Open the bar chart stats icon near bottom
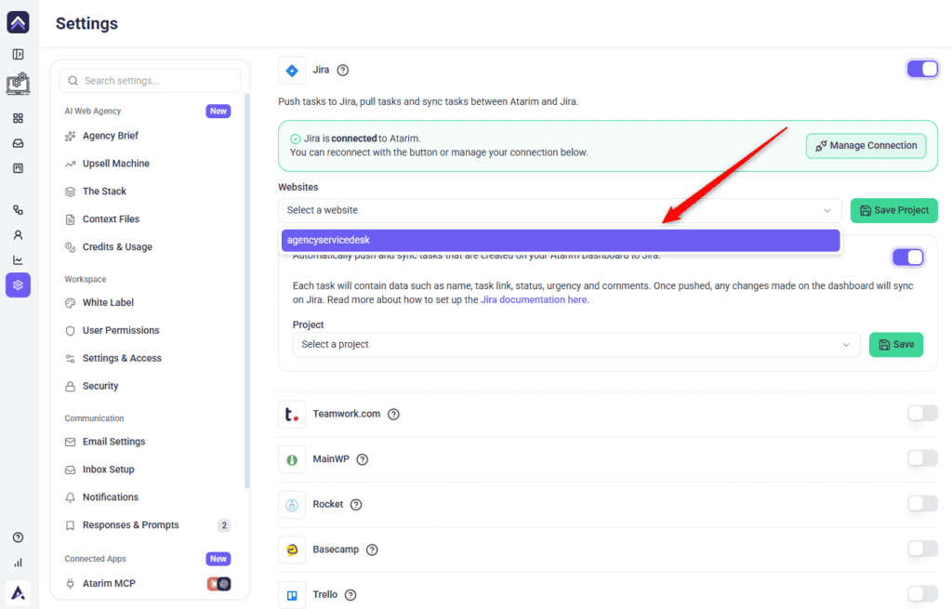Screen dimensions: 952x609 [19, 563]
